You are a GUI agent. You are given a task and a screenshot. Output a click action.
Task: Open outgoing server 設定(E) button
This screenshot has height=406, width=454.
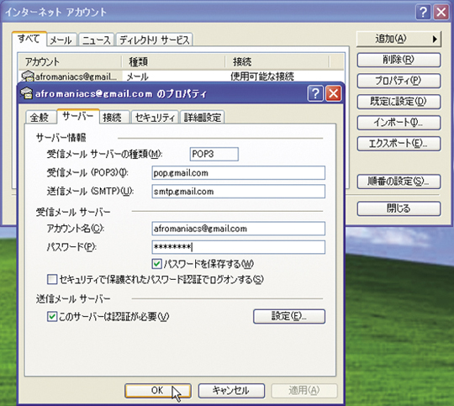coord(289,316)
